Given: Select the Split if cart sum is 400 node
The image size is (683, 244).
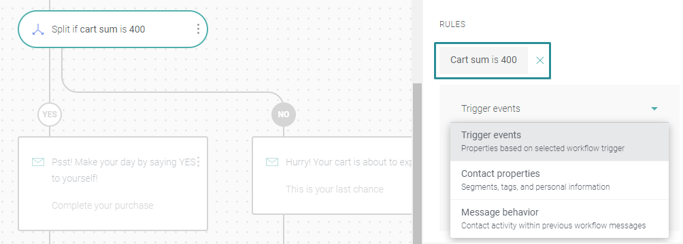Looking at the screenshot, I should (x=113, y=29).
